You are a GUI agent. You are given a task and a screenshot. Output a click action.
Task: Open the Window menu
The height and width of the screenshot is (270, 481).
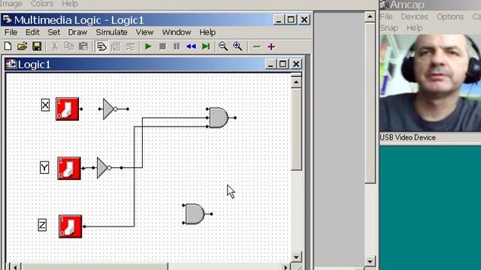pos(177,32)
